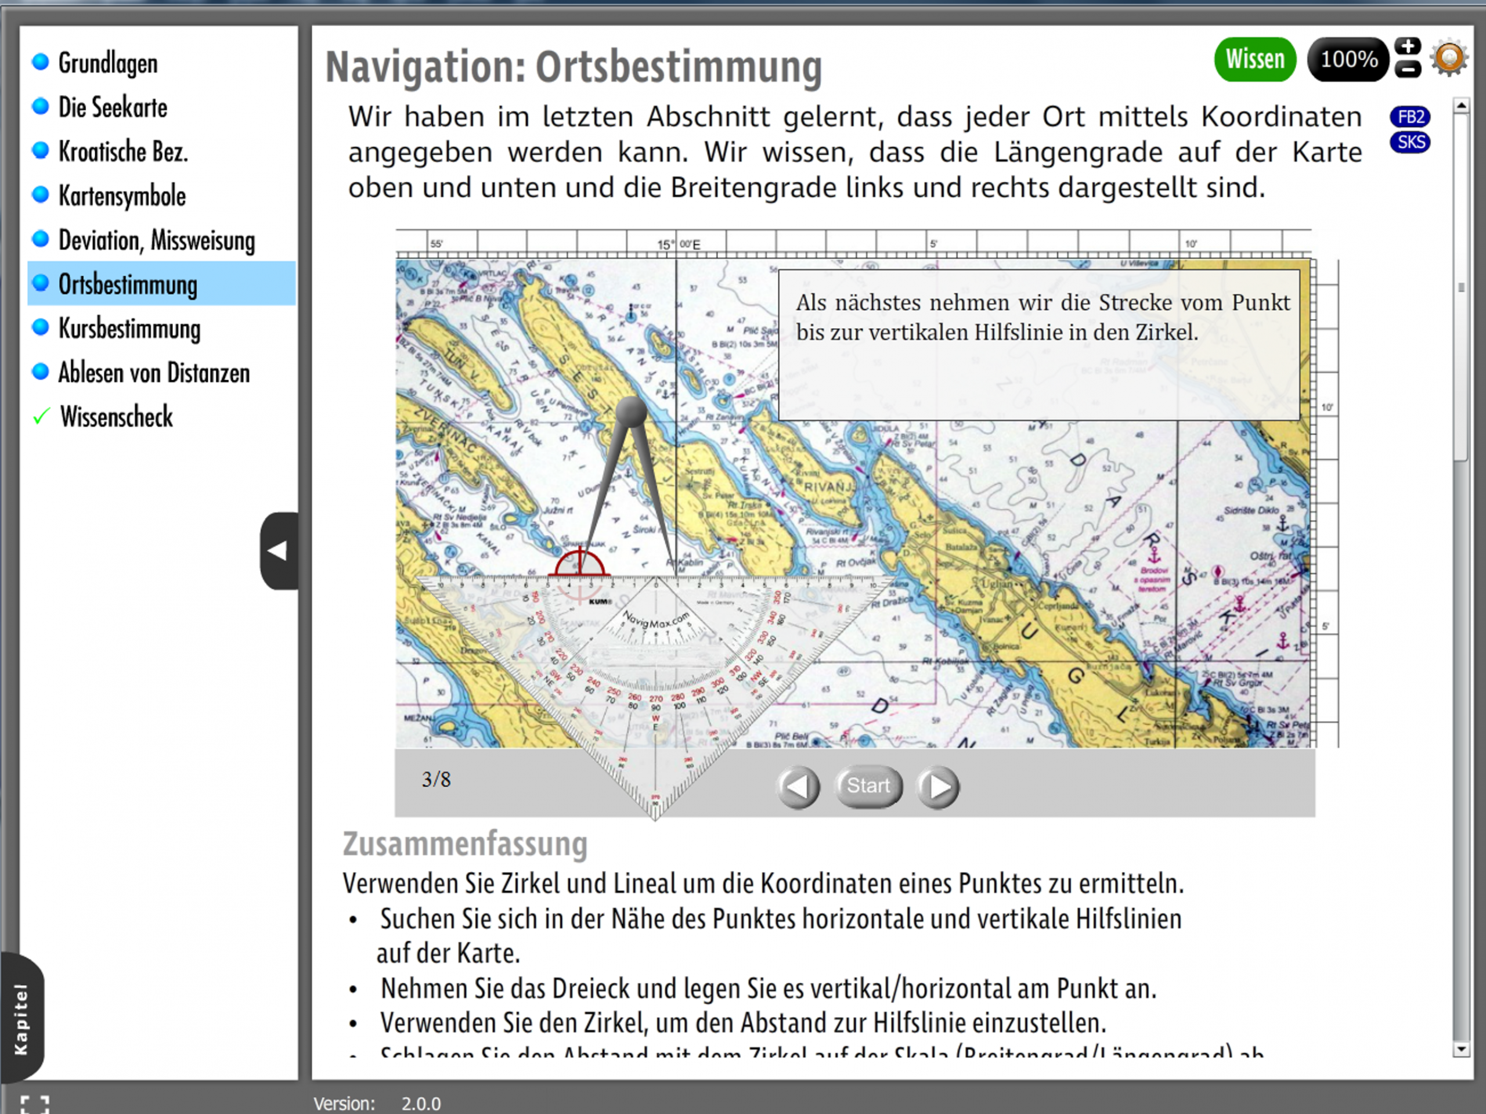
Task: Click the FB2 badge
Action: click(x=1410, y=117)
